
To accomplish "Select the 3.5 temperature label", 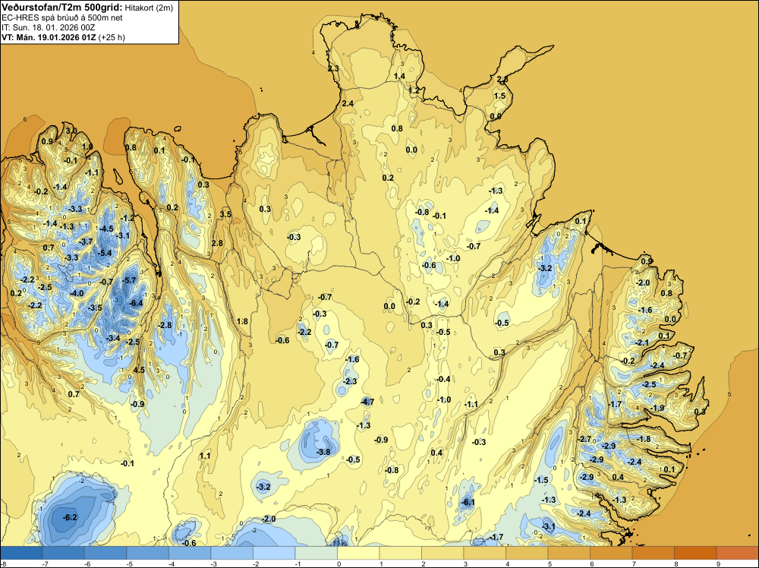I will point(225,214).
